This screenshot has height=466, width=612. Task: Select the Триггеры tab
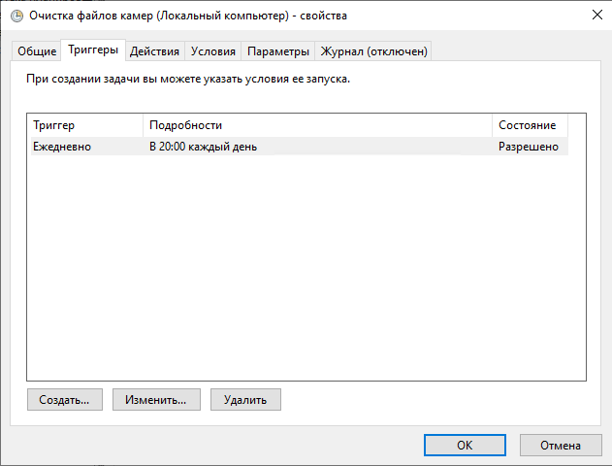(93, 50)
